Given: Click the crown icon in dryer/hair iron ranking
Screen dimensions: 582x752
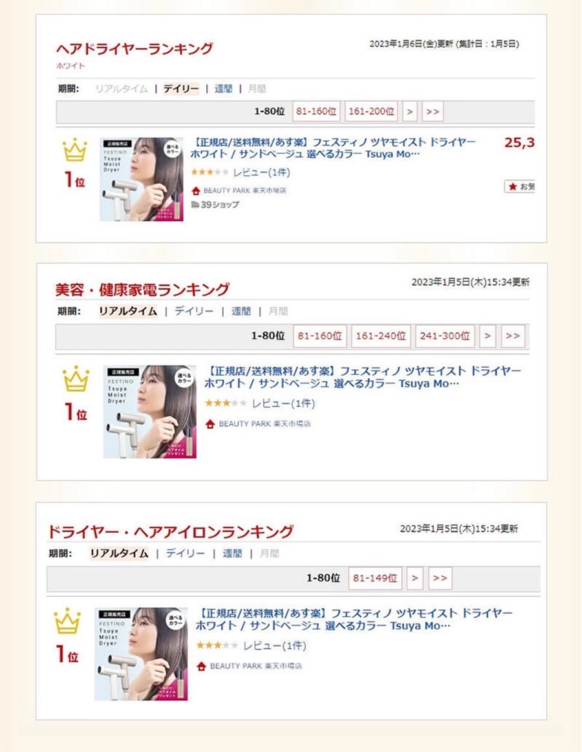Looking at the screenshot, I should pos(67,621).
